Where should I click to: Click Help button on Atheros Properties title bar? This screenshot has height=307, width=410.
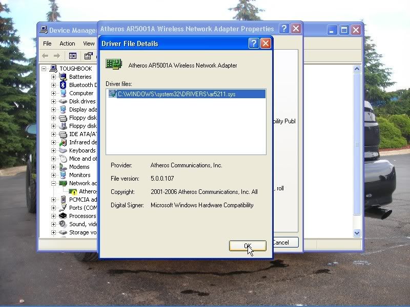coord(284,29)
